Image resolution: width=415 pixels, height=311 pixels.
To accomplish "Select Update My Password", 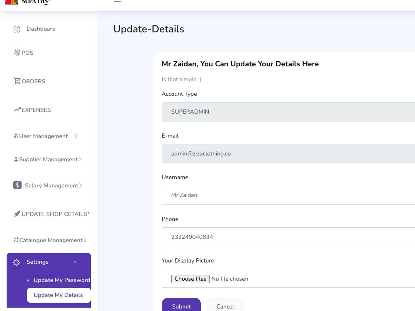I will click(62, 280).
